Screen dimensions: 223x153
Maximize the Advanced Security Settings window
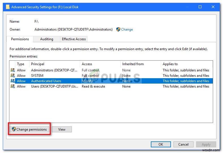pos(200,7)
